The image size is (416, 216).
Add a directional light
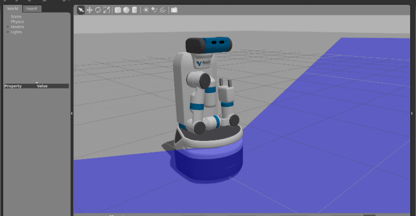pyautogui.click(x=162, y=10)
